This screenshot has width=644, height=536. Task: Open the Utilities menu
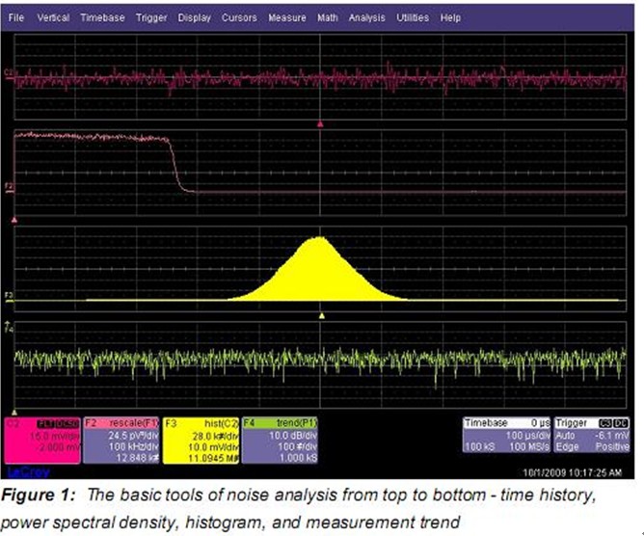tap(412, 18)
